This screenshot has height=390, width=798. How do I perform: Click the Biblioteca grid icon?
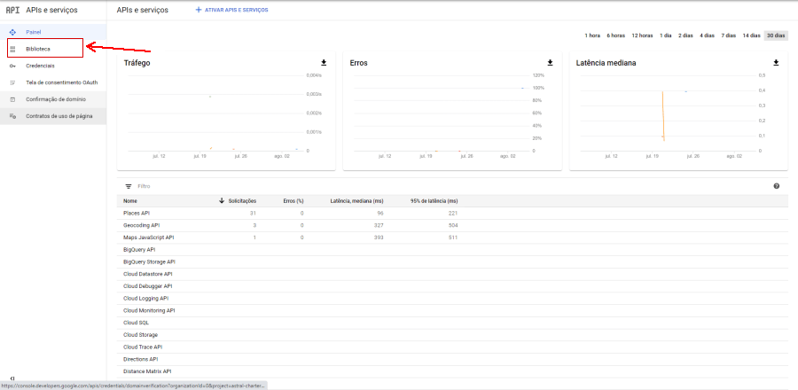pyautogui.click(x=12, y=49)
